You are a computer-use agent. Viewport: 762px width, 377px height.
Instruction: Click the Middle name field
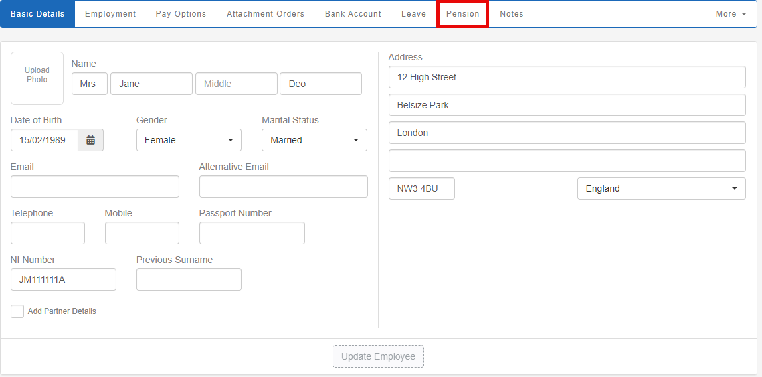click(x=237, y=84)
